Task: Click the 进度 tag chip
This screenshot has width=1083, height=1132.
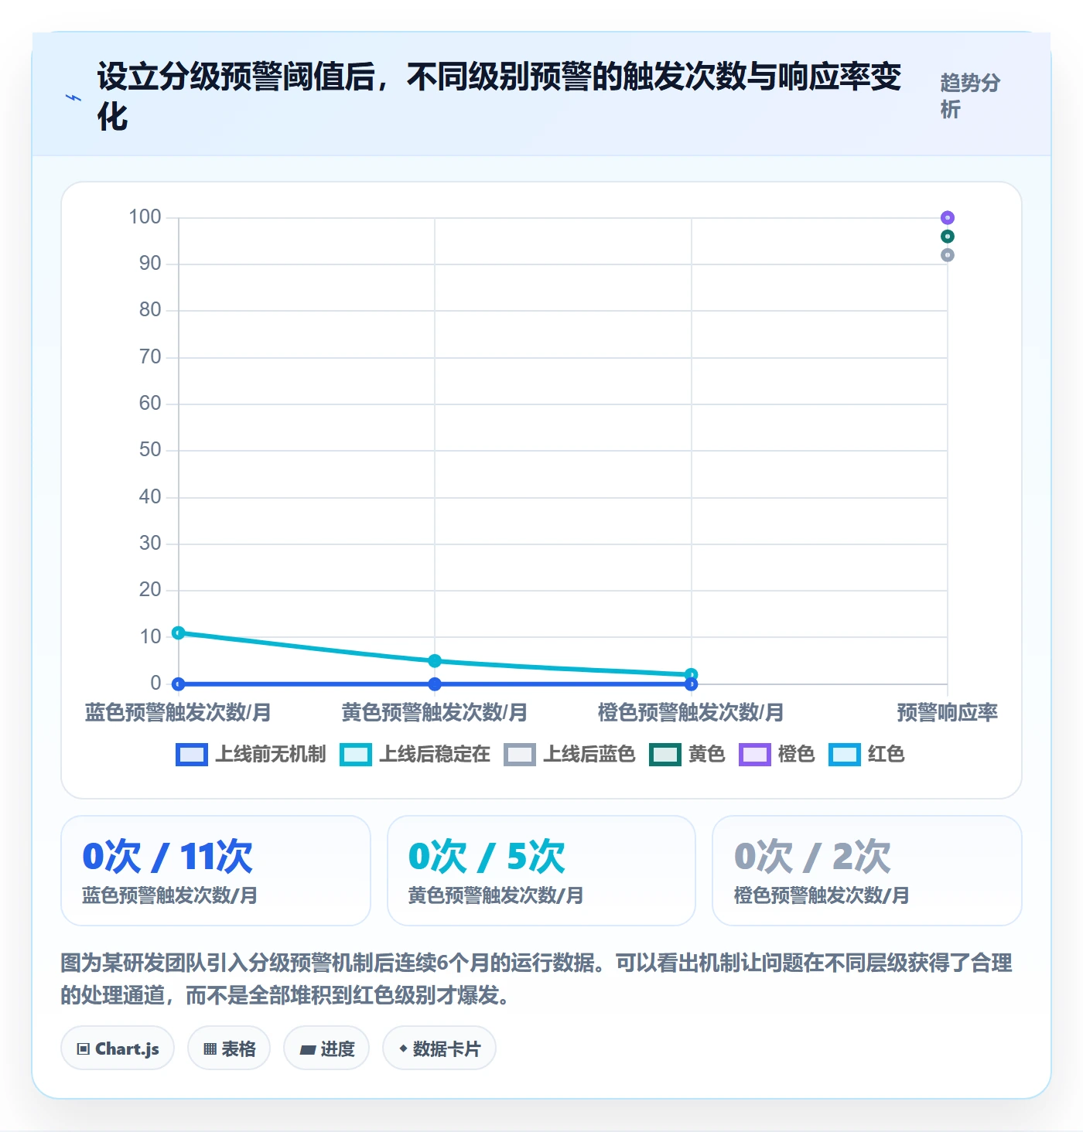Action: click(326, 1048)
